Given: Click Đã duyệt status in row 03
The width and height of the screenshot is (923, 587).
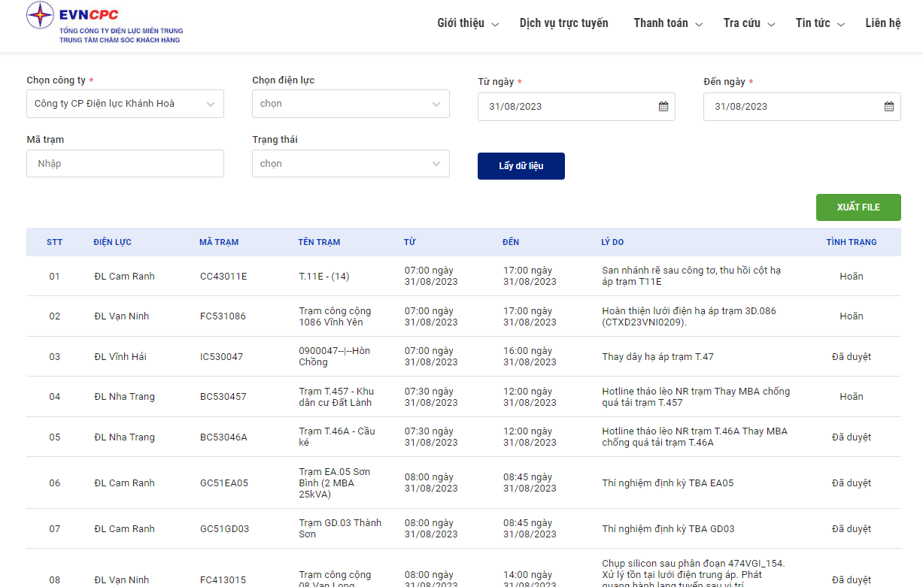Looking at the screenshot, I should [852, 357].
